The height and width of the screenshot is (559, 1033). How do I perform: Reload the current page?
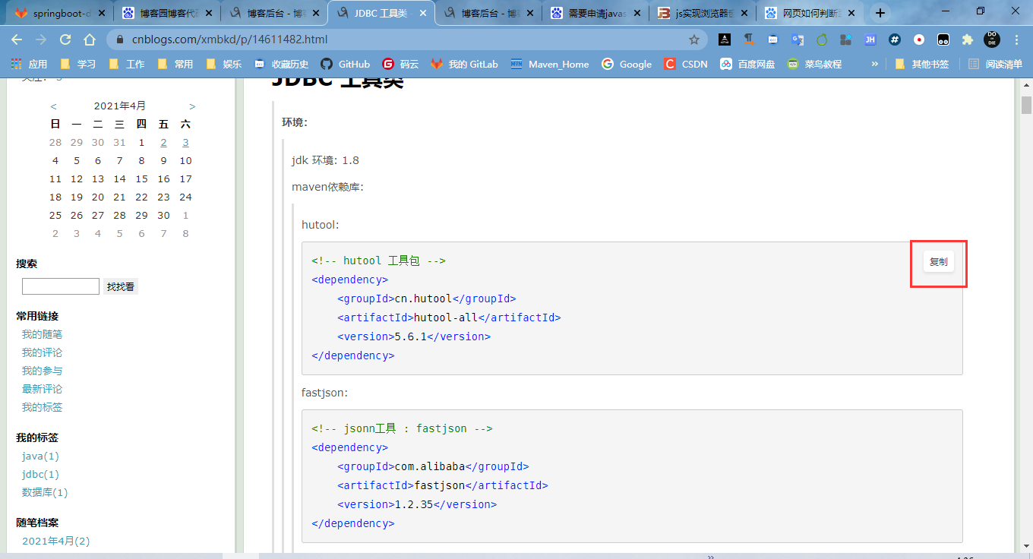click(65, 39)
